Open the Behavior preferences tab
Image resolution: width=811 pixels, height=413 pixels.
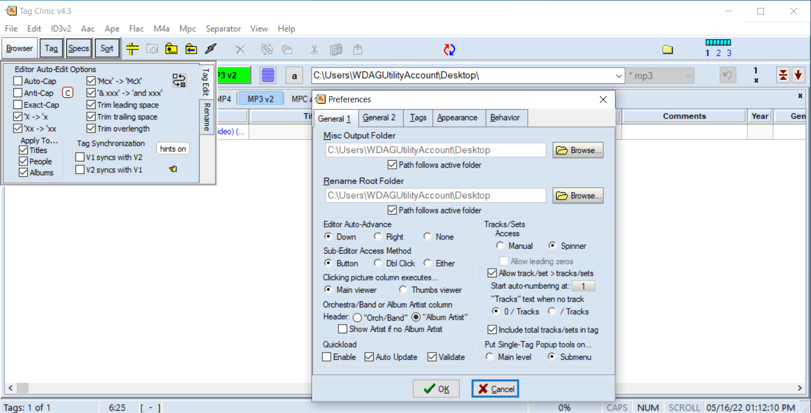click(505, 117)
